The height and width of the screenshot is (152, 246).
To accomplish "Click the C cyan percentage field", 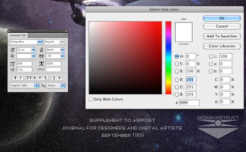I will pyautogui.click(x=225, y=79).
